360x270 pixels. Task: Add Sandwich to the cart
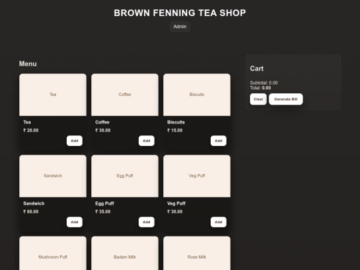(75, 222)
